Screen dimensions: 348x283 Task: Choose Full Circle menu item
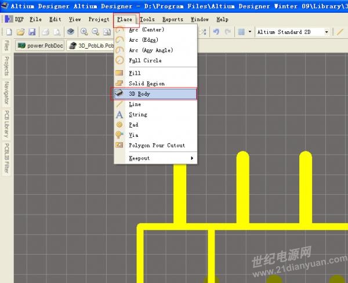point(155,60)
